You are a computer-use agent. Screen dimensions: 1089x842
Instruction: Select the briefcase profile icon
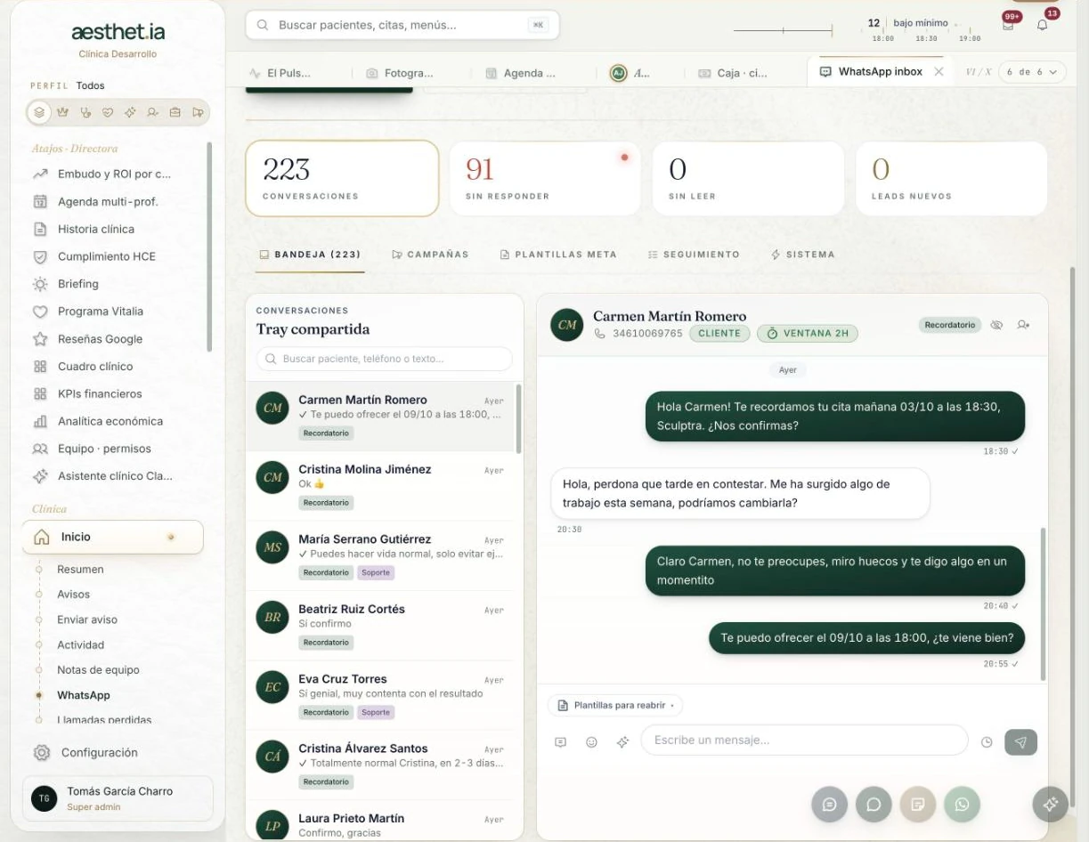[175, 112]
